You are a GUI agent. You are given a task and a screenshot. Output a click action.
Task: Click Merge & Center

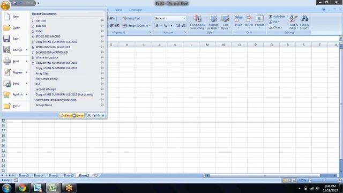[x=135, y=26]
